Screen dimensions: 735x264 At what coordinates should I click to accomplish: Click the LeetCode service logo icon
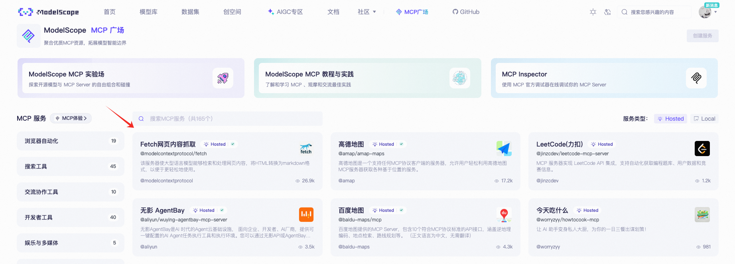702,149
